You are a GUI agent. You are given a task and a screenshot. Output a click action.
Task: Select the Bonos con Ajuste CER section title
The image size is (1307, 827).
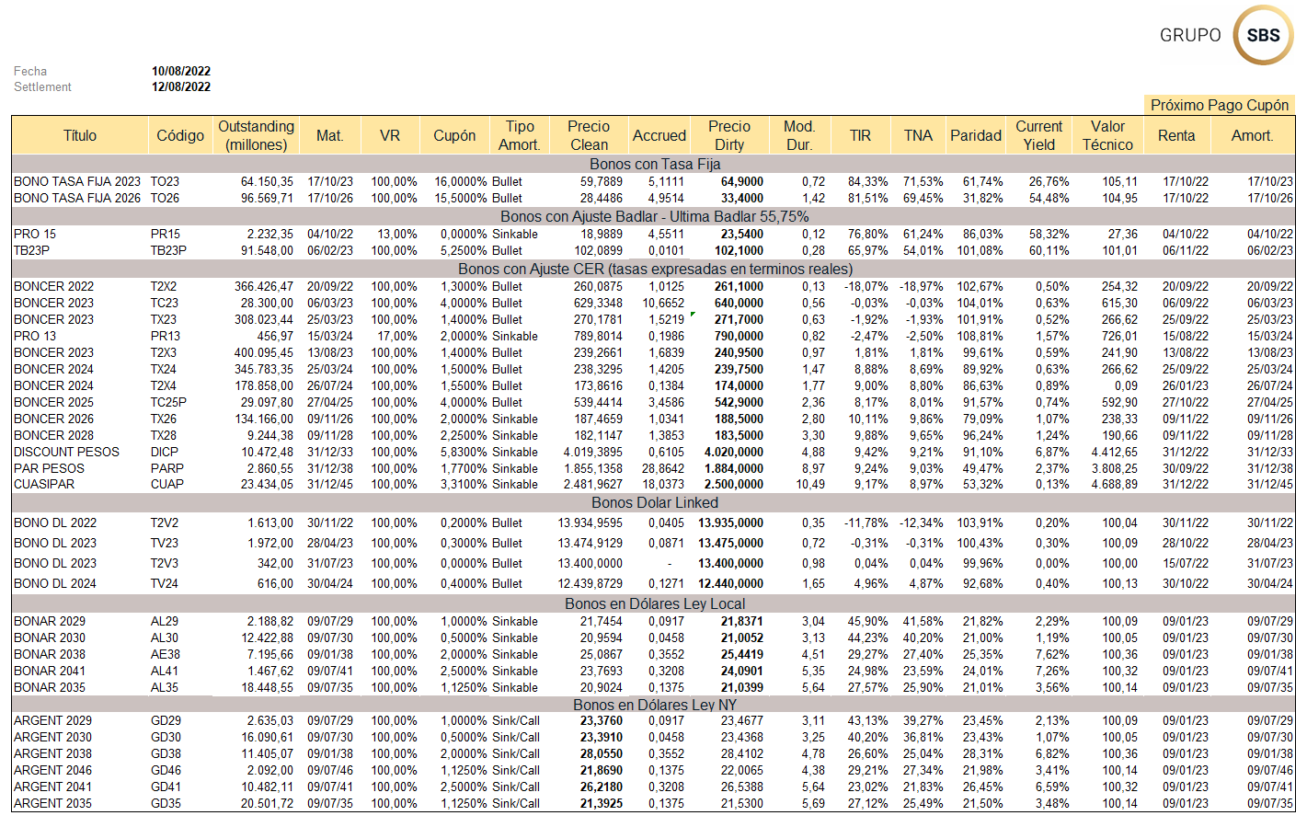tap(655, 269)
